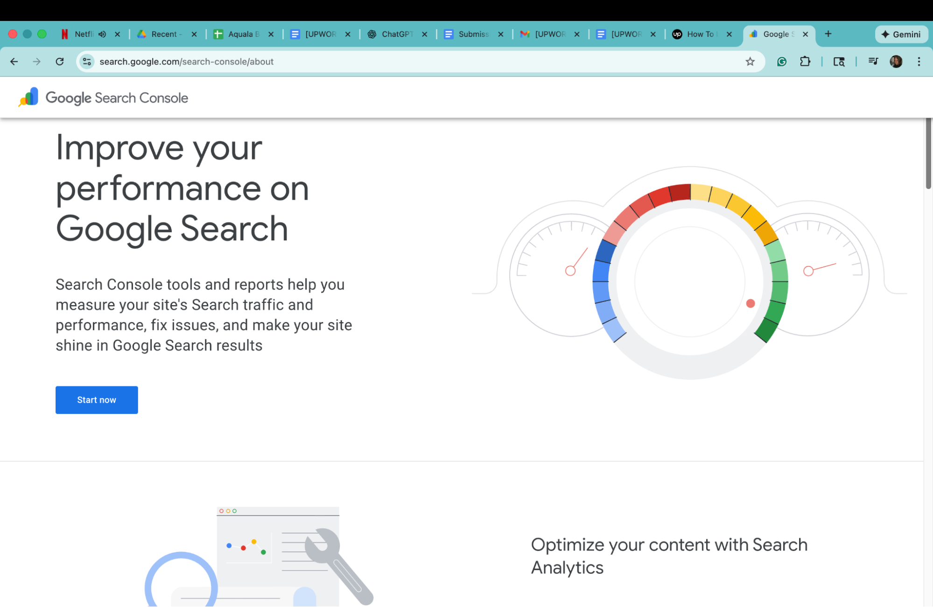
Task: Close the Gmail UPWOR tab
Action: coord(577,34)
